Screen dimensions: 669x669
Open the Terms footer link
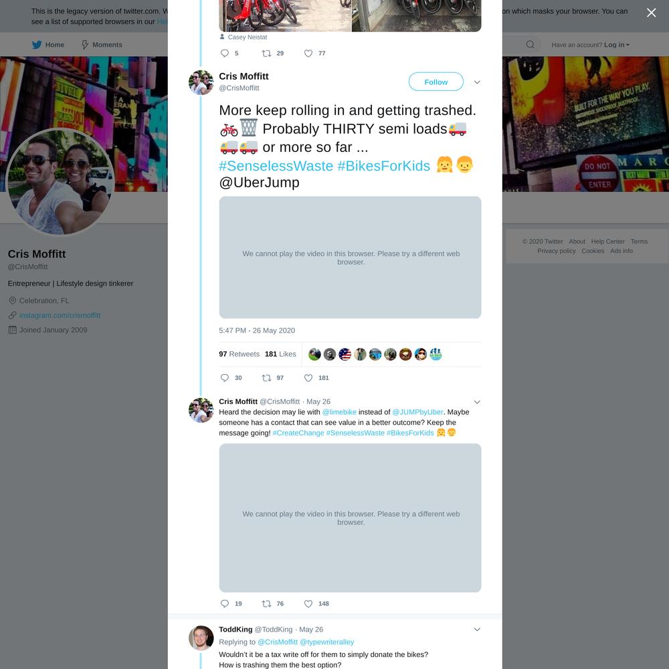639,242
